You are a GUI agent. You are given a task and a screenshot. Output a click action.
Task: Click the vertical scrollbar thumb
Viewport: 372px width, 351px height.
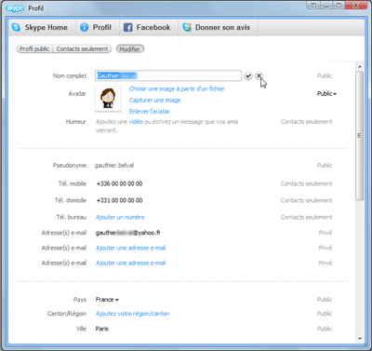pos(360,136)
